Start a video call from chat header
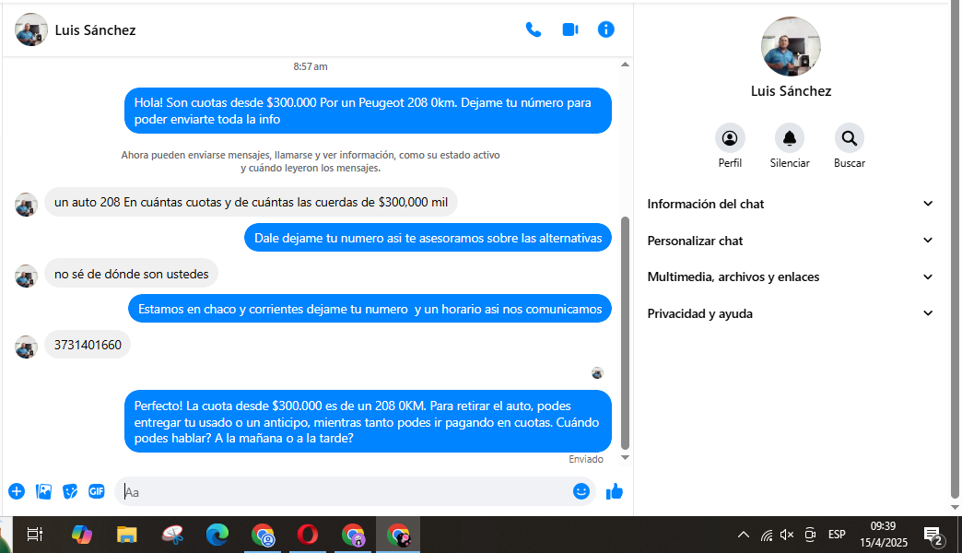This screenshot has height=553, width=962. tap(569, 29)
